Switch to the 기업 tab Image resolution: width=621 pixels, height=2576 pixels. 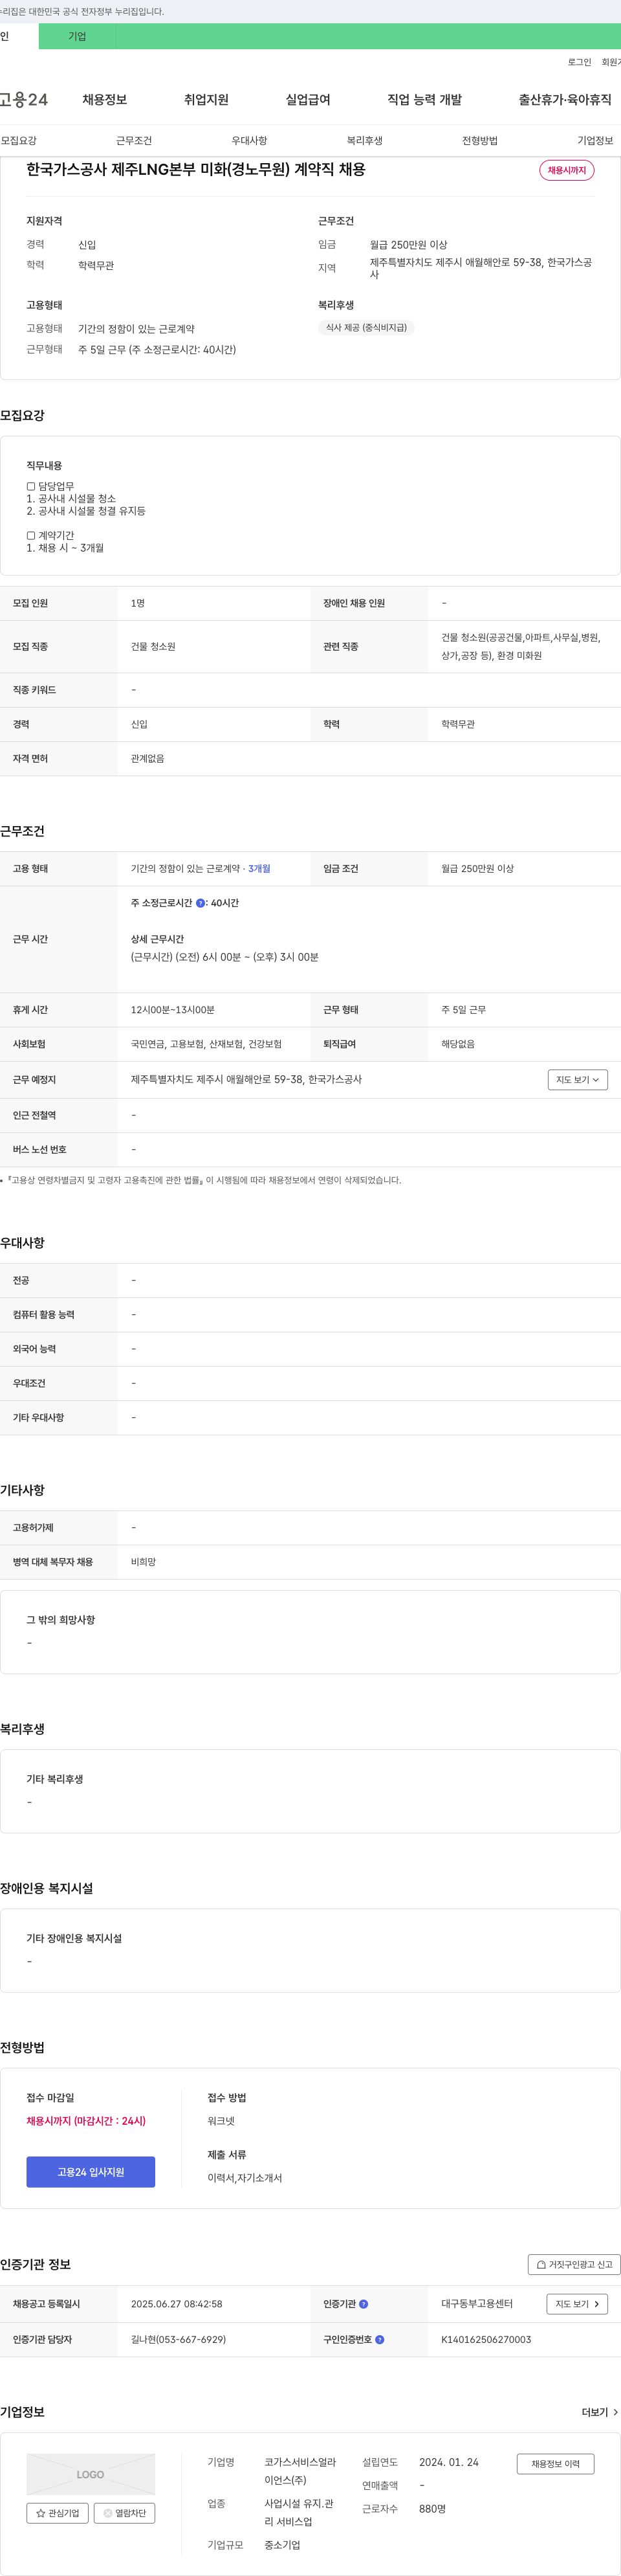point(77,37)
